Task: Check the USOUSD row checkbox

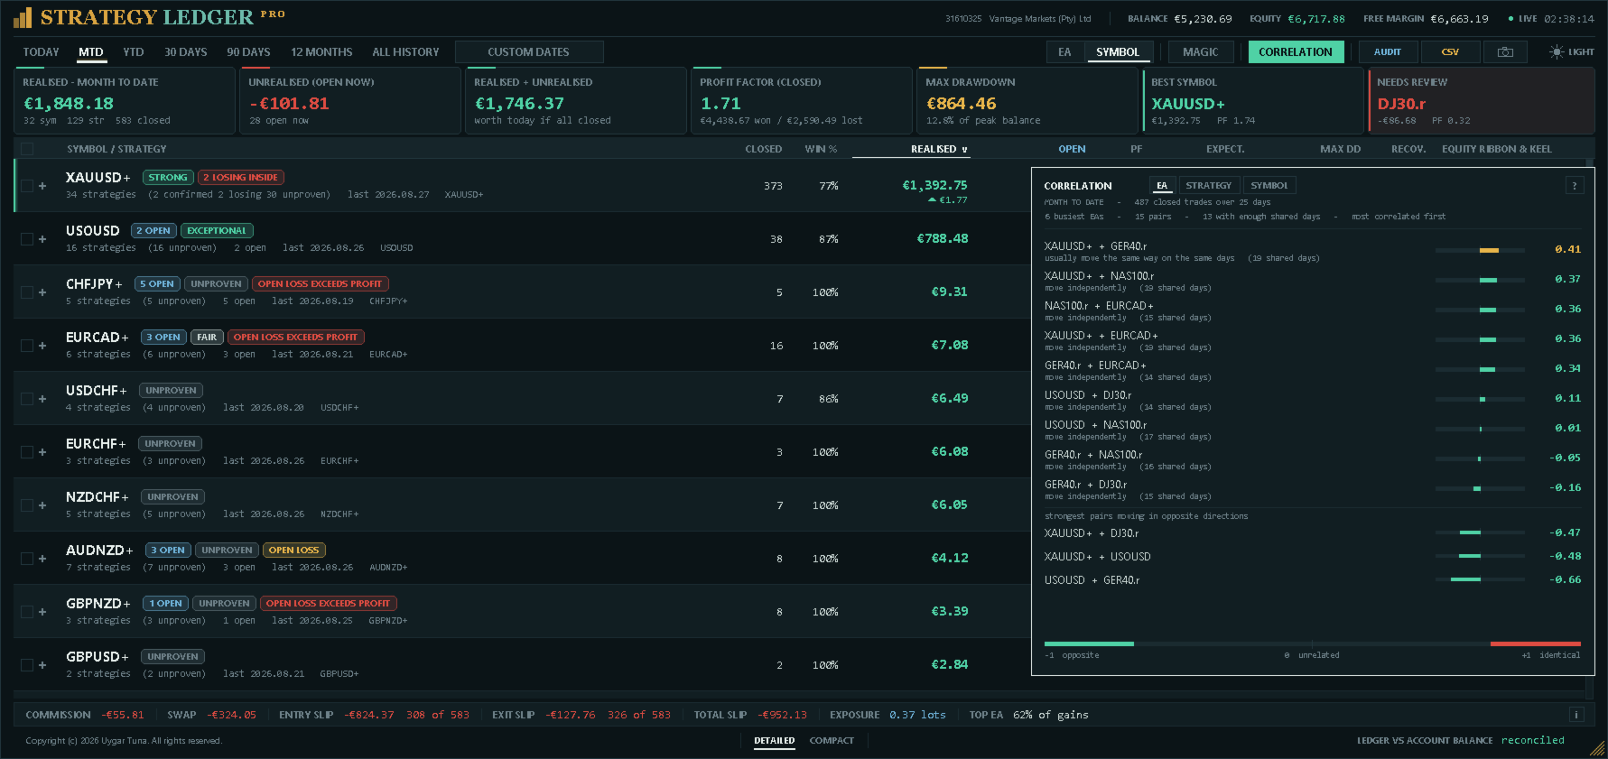Action: (27, 239)
